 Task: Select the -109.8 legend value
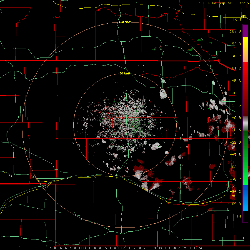tap(234, 204)
